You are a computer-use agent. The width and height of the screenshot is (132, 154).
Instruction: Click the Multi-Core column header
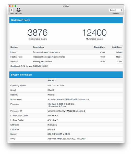click(117, 47)
